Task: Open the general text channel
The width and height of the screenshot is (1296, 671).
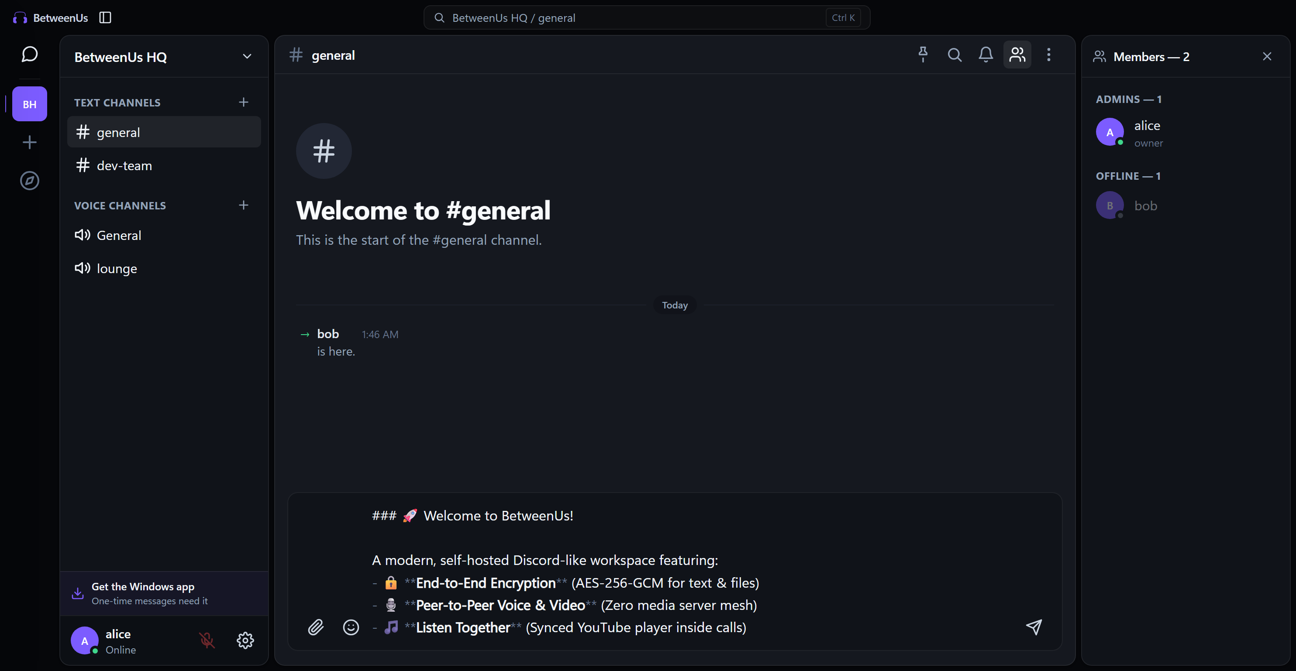Action: point(164,132)
